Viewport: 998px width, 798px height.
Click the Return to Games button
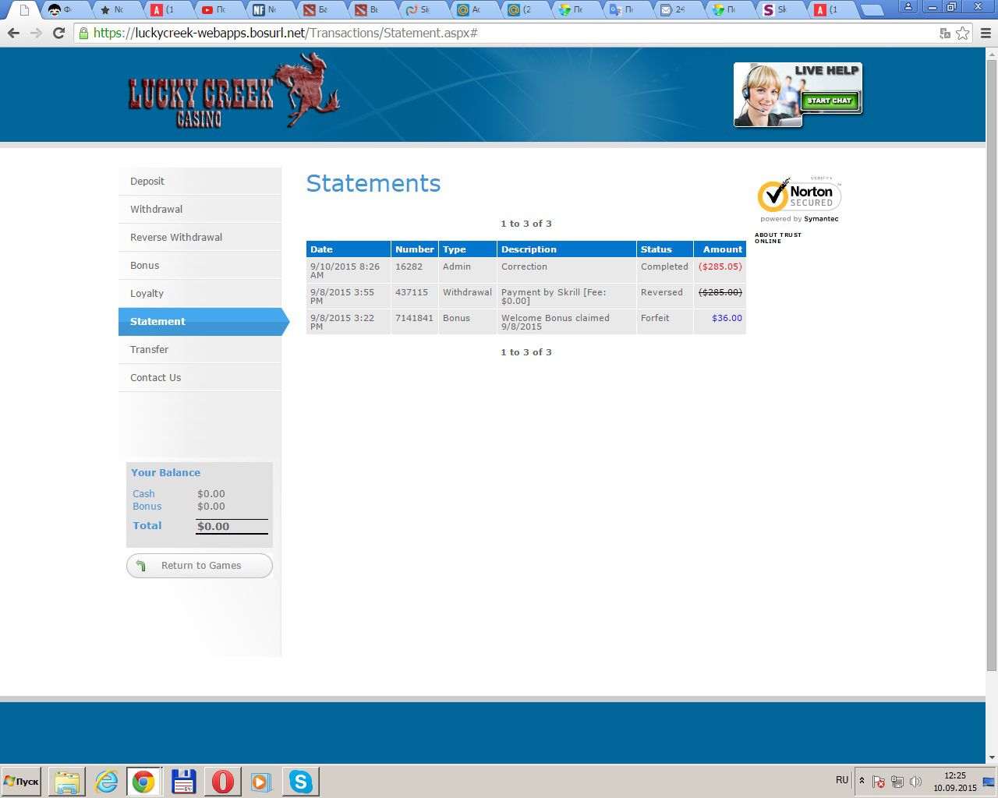click(200, 566)
